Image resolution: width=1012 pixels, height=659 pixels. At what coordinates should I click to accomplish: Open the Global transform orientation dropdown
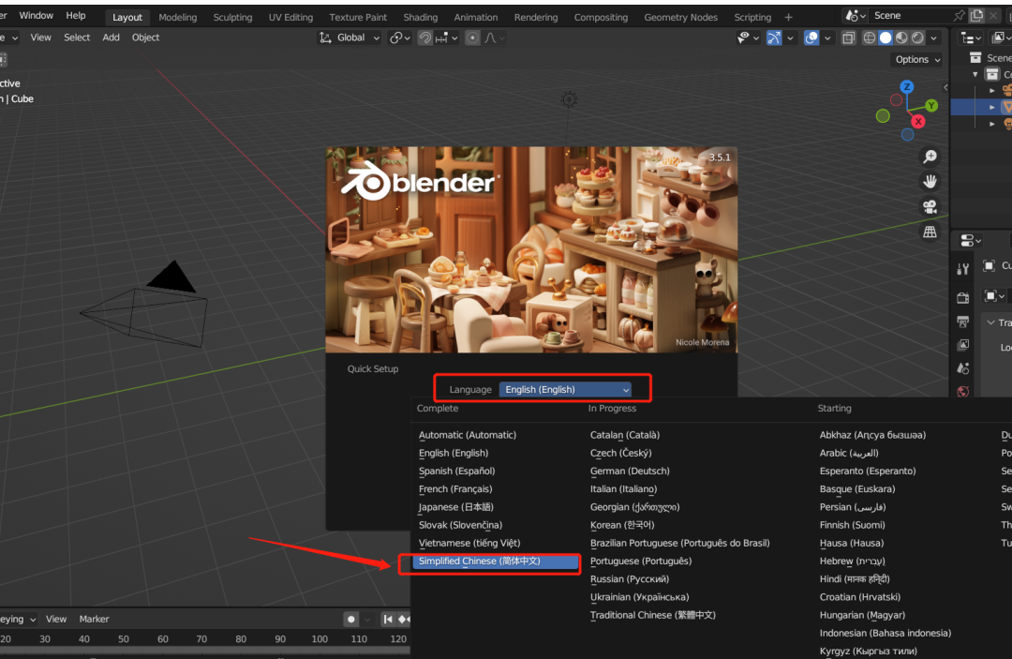[x=349, y=37]
